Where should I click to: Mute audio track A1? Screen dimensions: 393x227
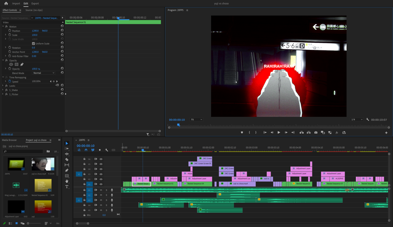coord(101,190)
